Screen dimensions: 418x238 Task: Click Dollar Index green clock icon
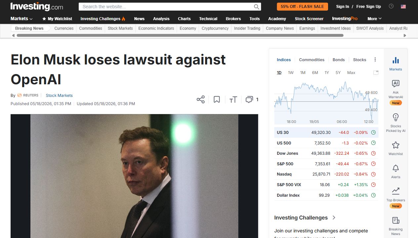373,195
